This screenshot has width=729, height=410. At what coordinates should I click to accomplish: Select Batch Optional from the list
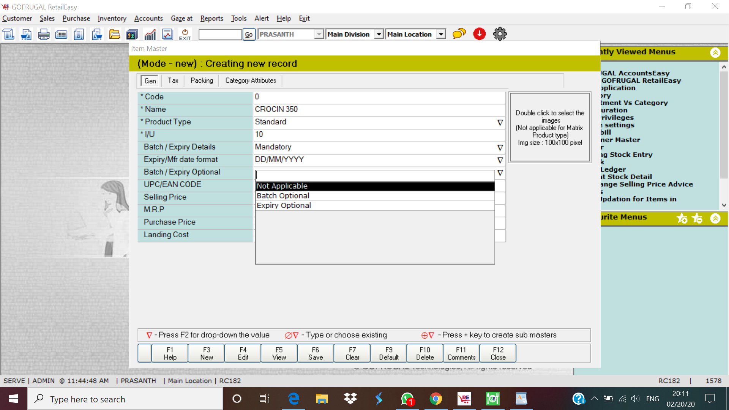point(283,196)
